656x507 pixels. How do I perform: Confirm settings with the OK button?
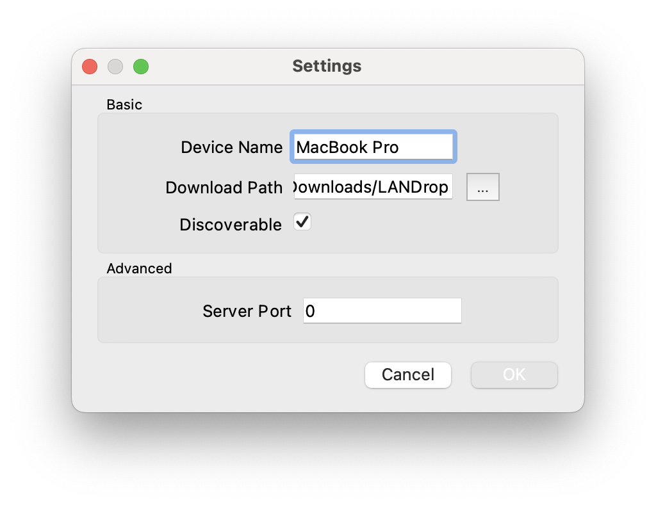514,374
